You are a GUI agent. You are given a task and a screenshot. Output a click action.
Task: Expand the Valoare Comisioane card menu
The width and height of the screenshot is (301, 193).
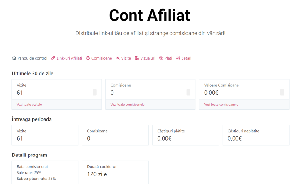[282, 92]
